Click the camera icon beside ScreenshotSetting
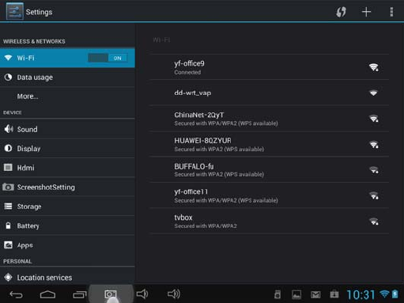 point(8,187)
